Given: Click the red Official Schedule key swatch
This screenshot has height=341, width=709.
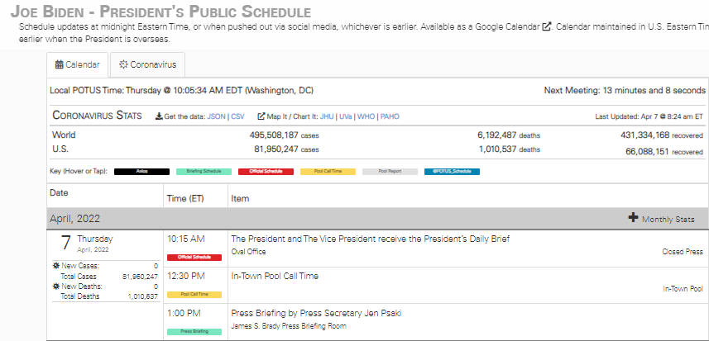Looking at the screenshot, I should click(x=266, y=172).
